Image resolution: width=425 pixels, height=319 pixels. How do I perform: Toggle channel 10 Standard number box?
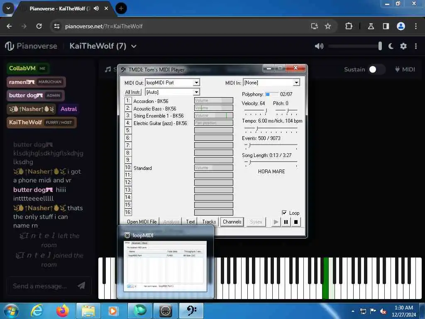(128, 167)
